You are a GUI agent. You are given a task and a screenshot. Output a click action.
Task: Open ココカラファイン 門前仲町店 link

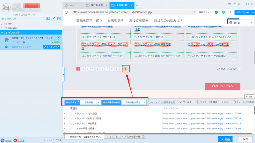(98, 37)
